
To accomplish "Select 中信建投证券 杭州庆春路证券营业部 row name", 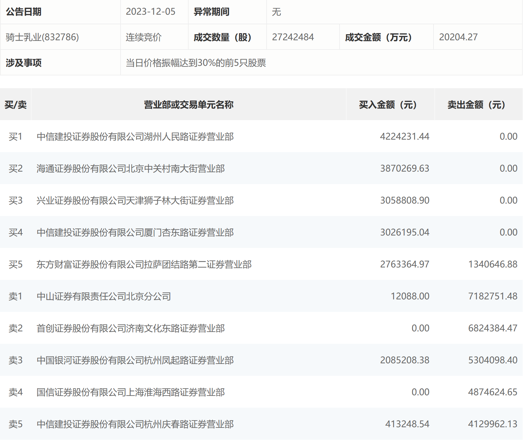I will [x=135, y=424].
